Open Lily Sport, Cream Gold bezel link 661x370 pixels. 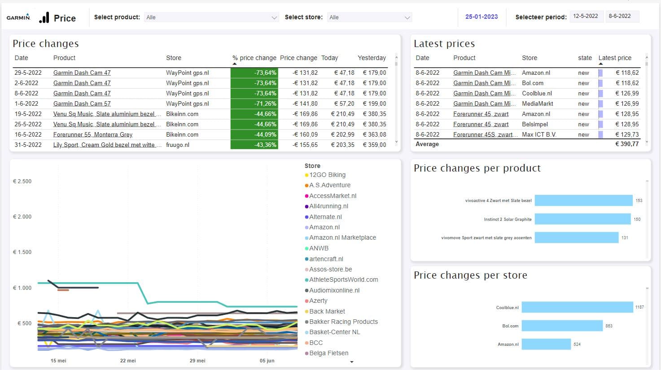tap(107, 145)
